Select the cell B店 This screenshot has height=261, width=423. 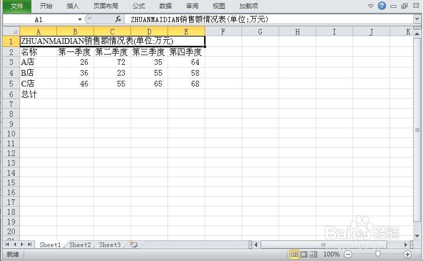(39, 73)
